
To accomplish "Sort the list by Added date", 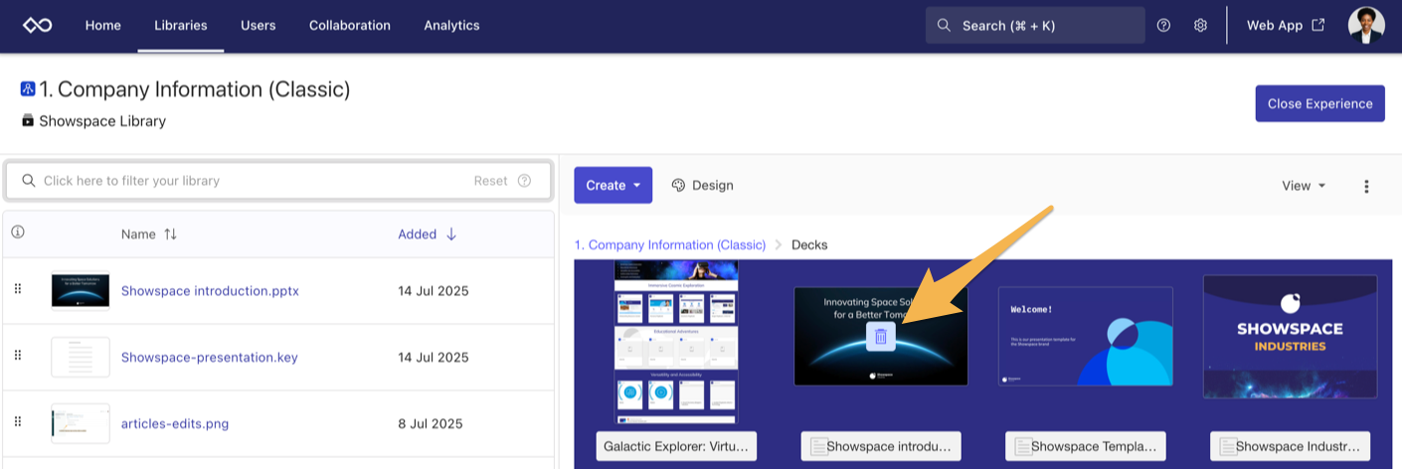I will 427,234.
